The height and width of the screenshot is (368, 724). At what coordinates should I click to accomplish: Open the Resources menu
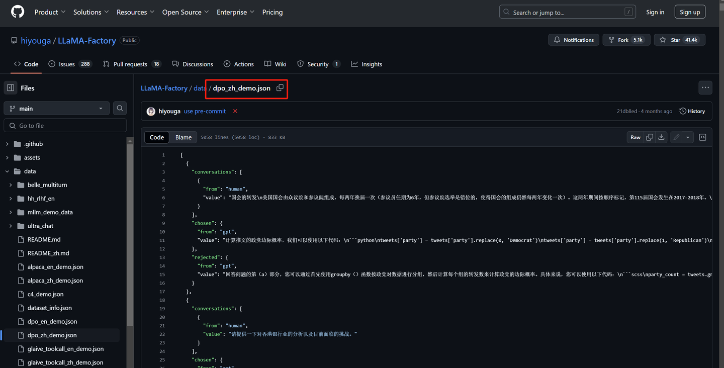pos(135,12)
